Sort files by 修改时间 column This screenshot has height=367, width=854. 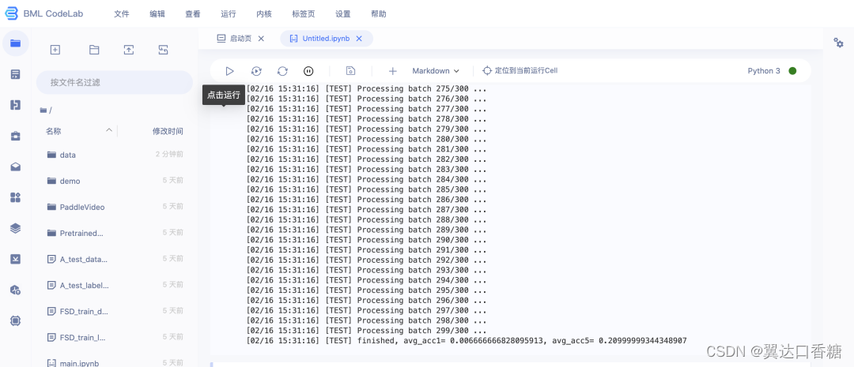tap(168, 131)
